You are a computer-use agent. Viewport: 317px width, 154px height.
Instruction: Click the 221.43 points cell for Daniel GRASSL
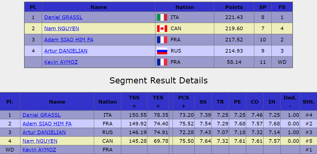pos(234,17)
